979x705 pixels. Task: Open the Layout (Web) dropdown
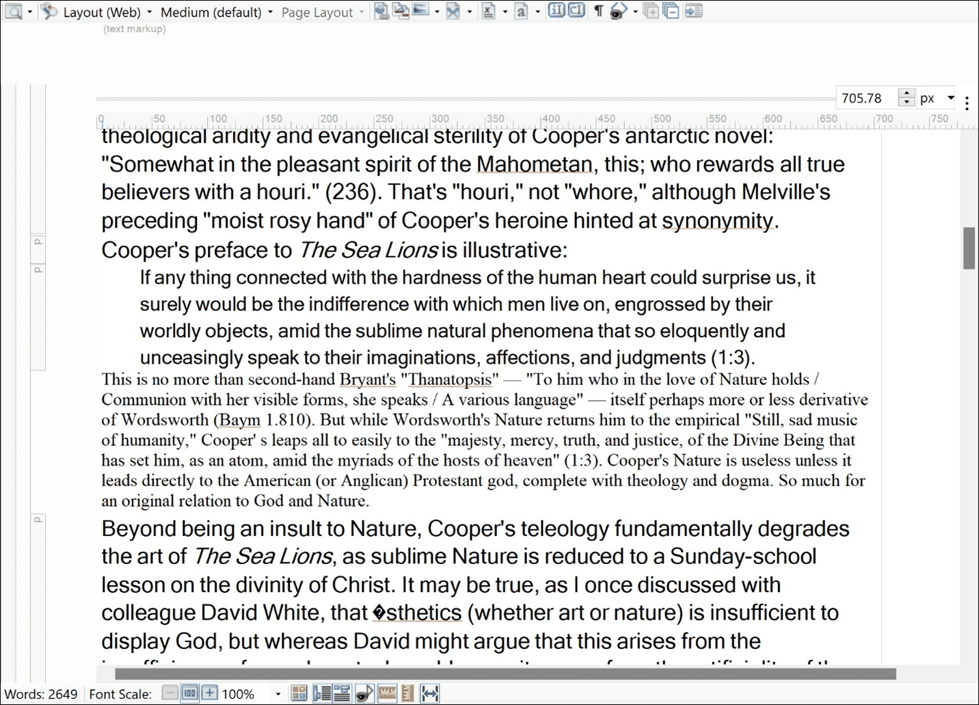pos(101,12)
